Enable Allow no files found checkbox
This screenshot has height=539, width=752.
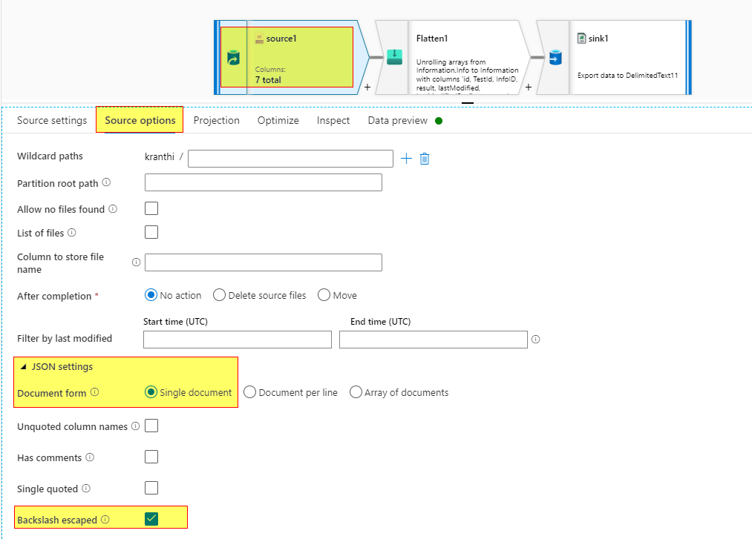[x=151, y=208]
